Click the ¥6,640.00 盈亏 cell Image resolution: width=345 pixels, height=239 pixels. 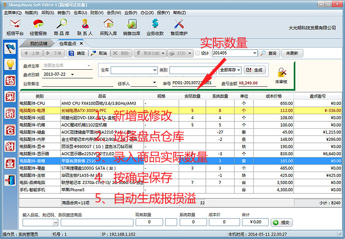[x=317, y=154]
